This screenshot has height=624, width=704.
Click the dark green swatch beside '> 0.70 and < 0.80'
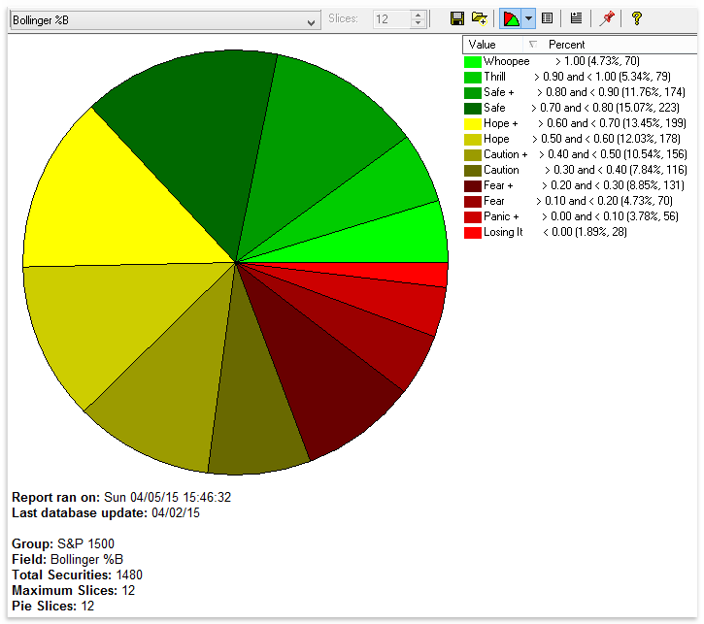click(472, 108)
